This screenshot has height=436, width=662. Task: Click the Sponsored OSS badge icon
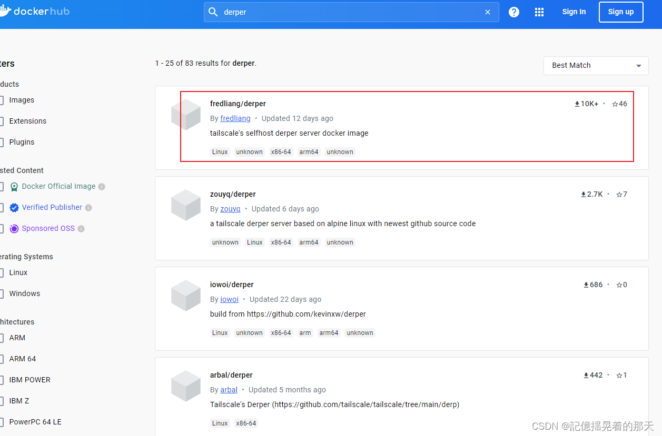[14, 229]
